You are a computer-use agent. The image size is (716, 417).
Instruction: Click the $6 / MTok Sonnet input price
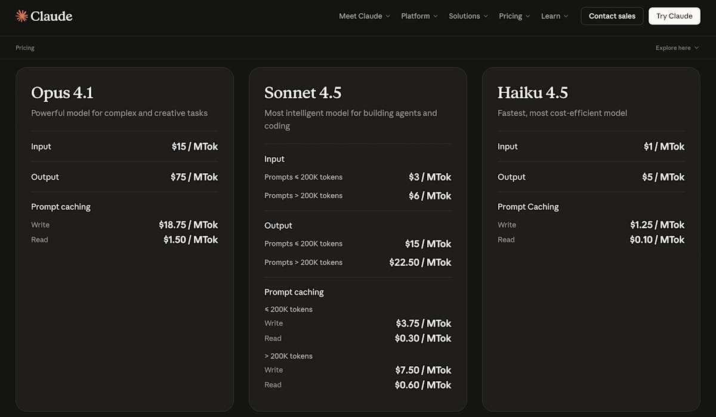[430, 195]
